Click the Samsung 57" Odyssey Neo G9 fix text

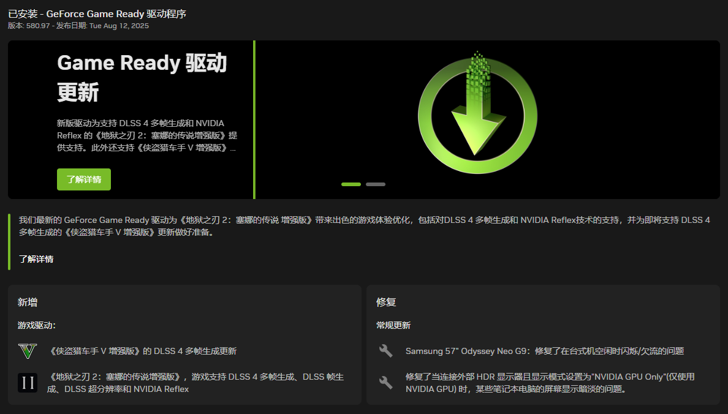tap(545, 351)
